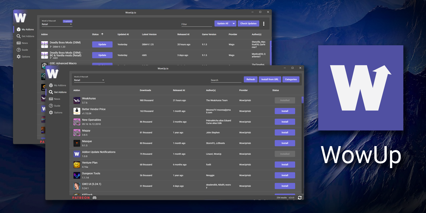Click the WeakAuras addon name
Image resolution: width=426 pixels, height=213 pixels.
(89, 99)
